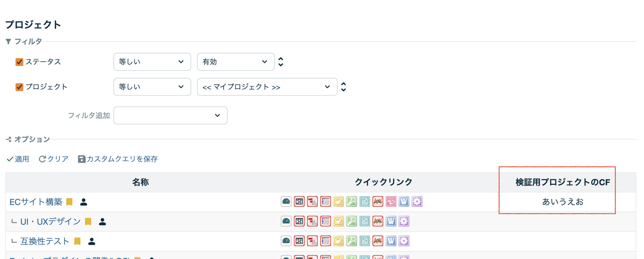
Task: Open the purple gear settings icon for ECサイト構築
Action: point(417,202)
